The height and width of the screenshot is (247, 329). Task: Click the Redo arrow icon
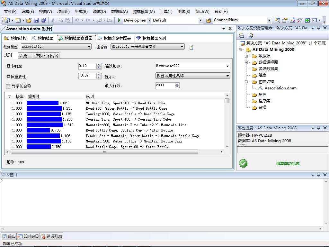coord(88,20)
